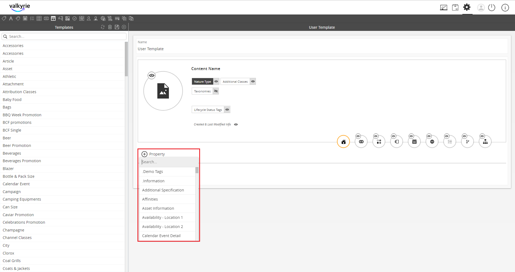Select the checklist tab circle in content area
Image resolution: width=515 pixels, height=272 pixels.
450,142
